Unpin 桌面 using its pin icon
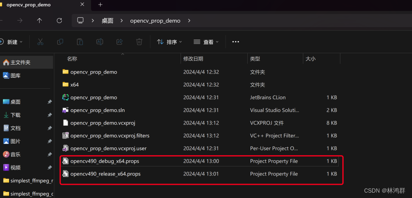This screenshot has height=198, width=412. [49, 102]
